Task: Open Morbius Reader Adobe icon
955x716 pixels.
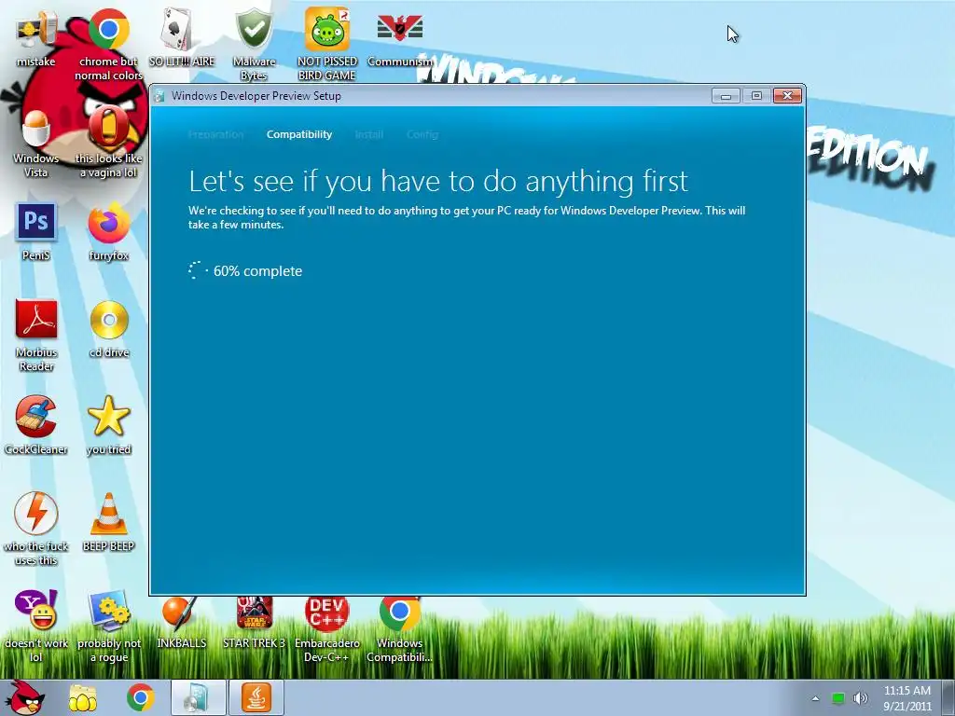Action: point(36,336)
